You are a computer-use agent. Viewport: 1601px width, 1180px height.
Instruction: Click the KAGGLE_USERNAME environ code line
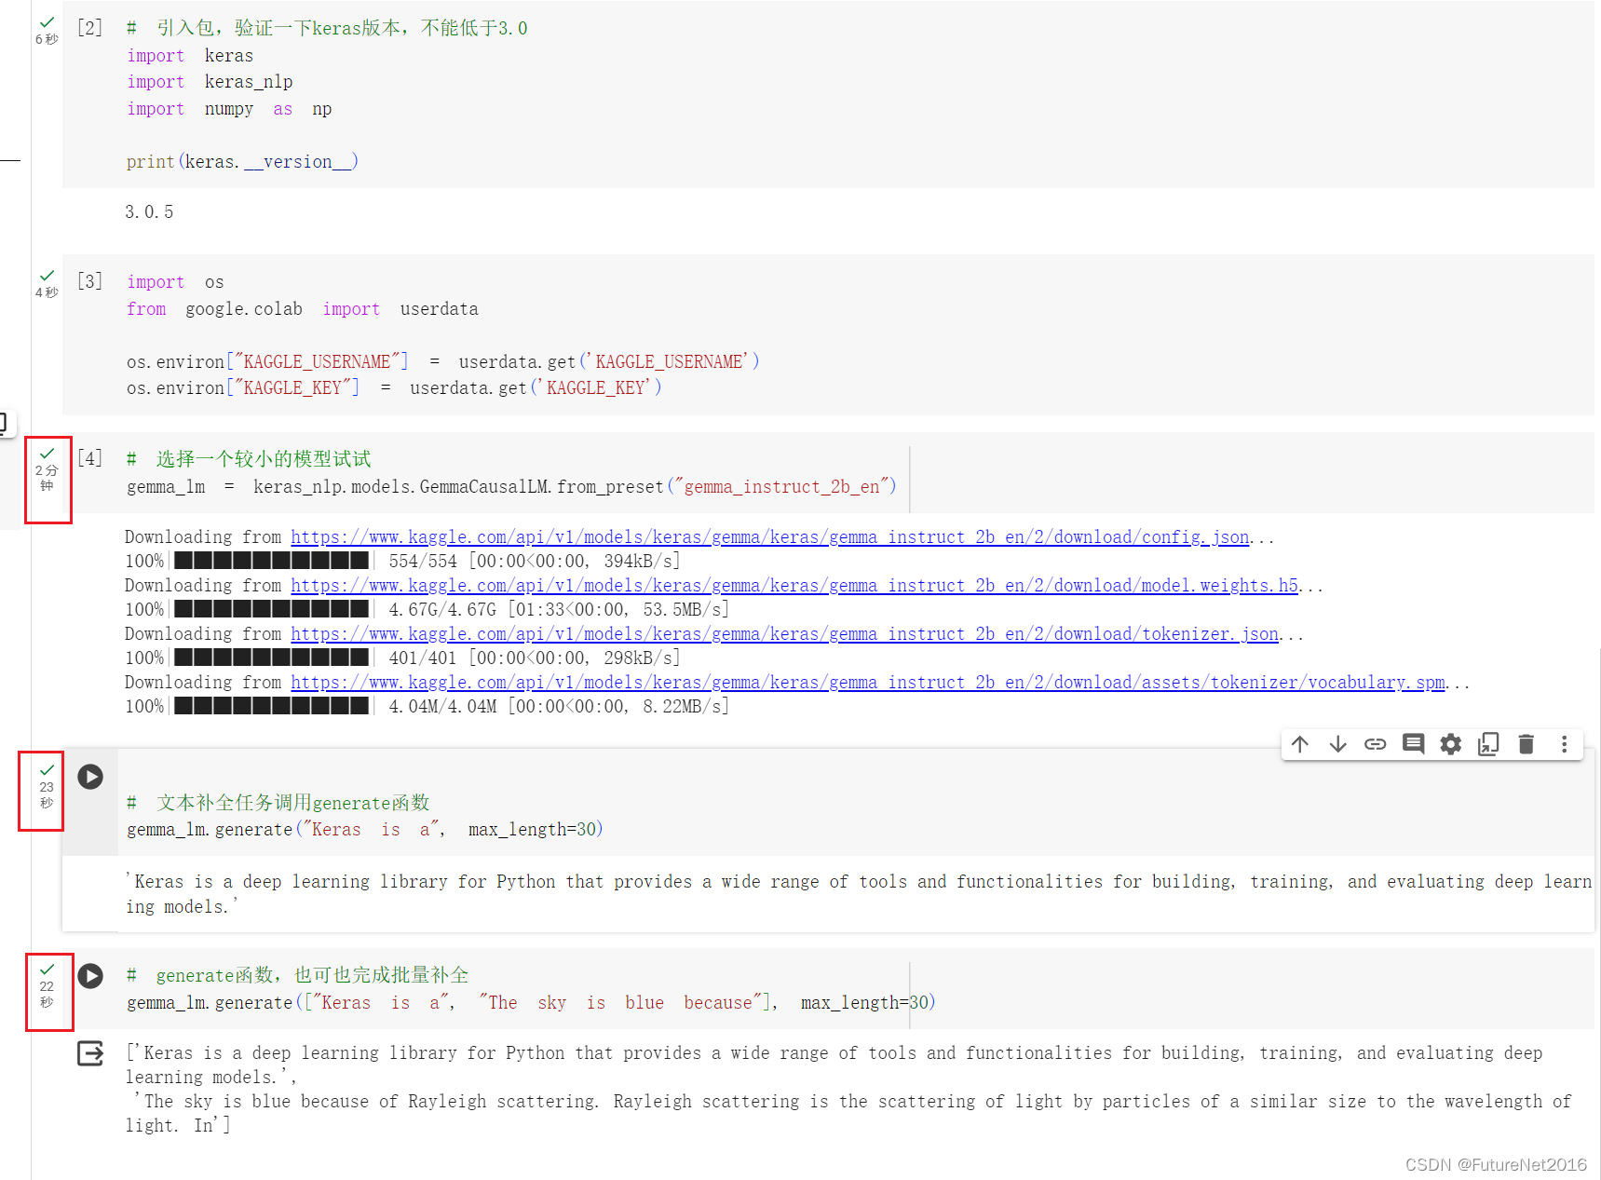443,360
